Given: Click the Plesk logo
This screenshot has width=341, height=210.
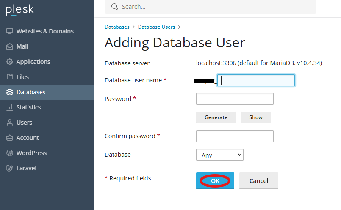Looking at the screenshot, I should point(20,10).
